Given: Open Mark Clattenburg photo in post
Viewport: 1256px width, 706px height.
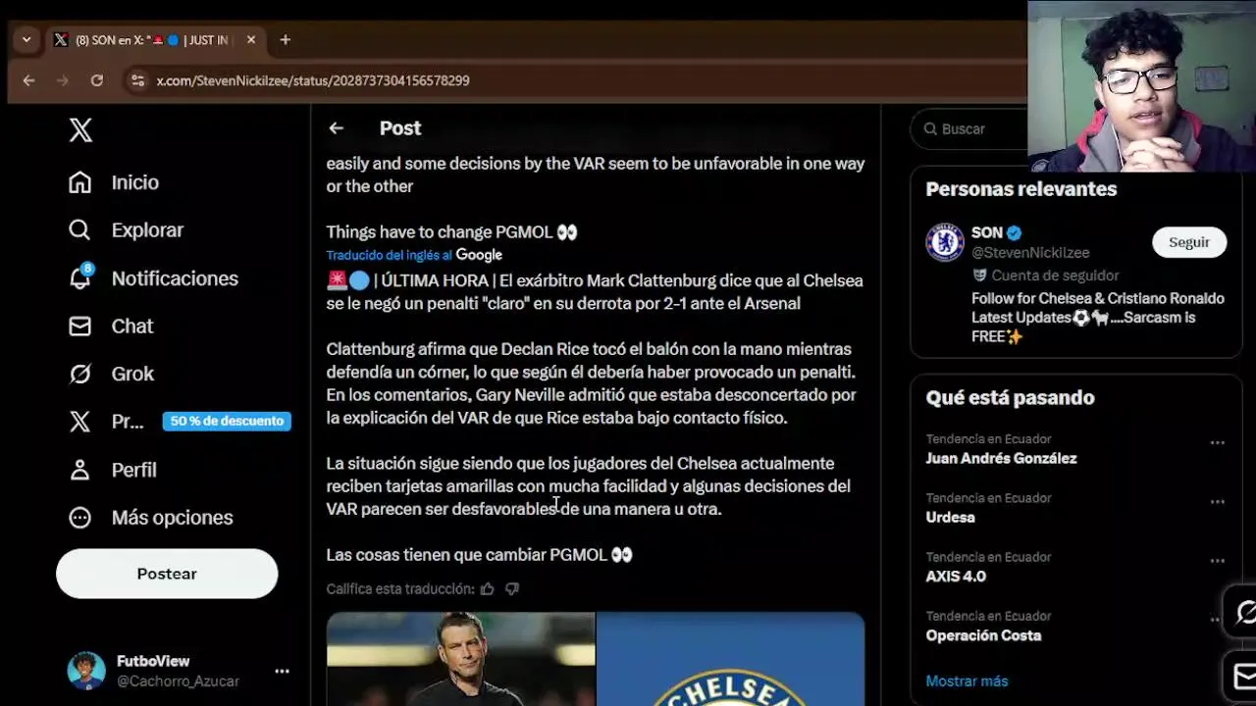Looking at the screenshot, I should [460, 659].
